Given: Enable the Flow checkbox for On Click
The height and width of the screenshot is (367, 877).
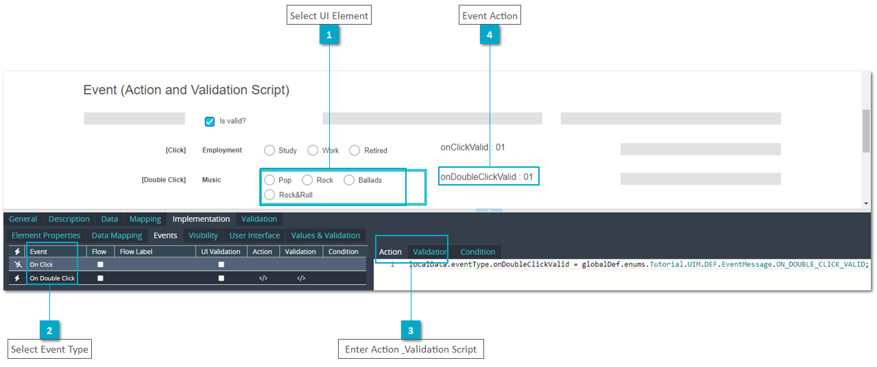Looking at the screenshot, I should tap(101, 264).
